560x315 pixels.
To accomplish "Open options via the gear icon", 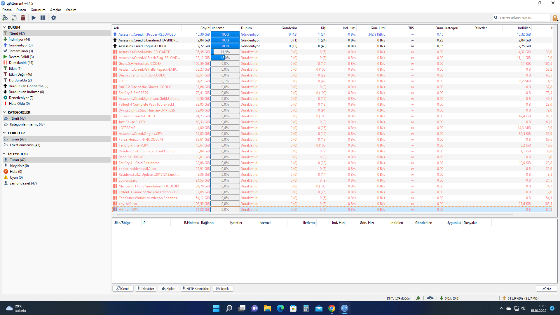I will [x=54, y=18].
